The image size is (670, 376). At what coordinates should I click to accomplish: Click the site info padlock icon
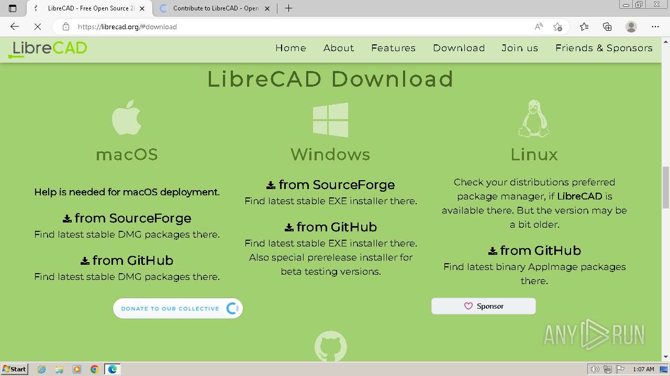click(x=66, y=27)
